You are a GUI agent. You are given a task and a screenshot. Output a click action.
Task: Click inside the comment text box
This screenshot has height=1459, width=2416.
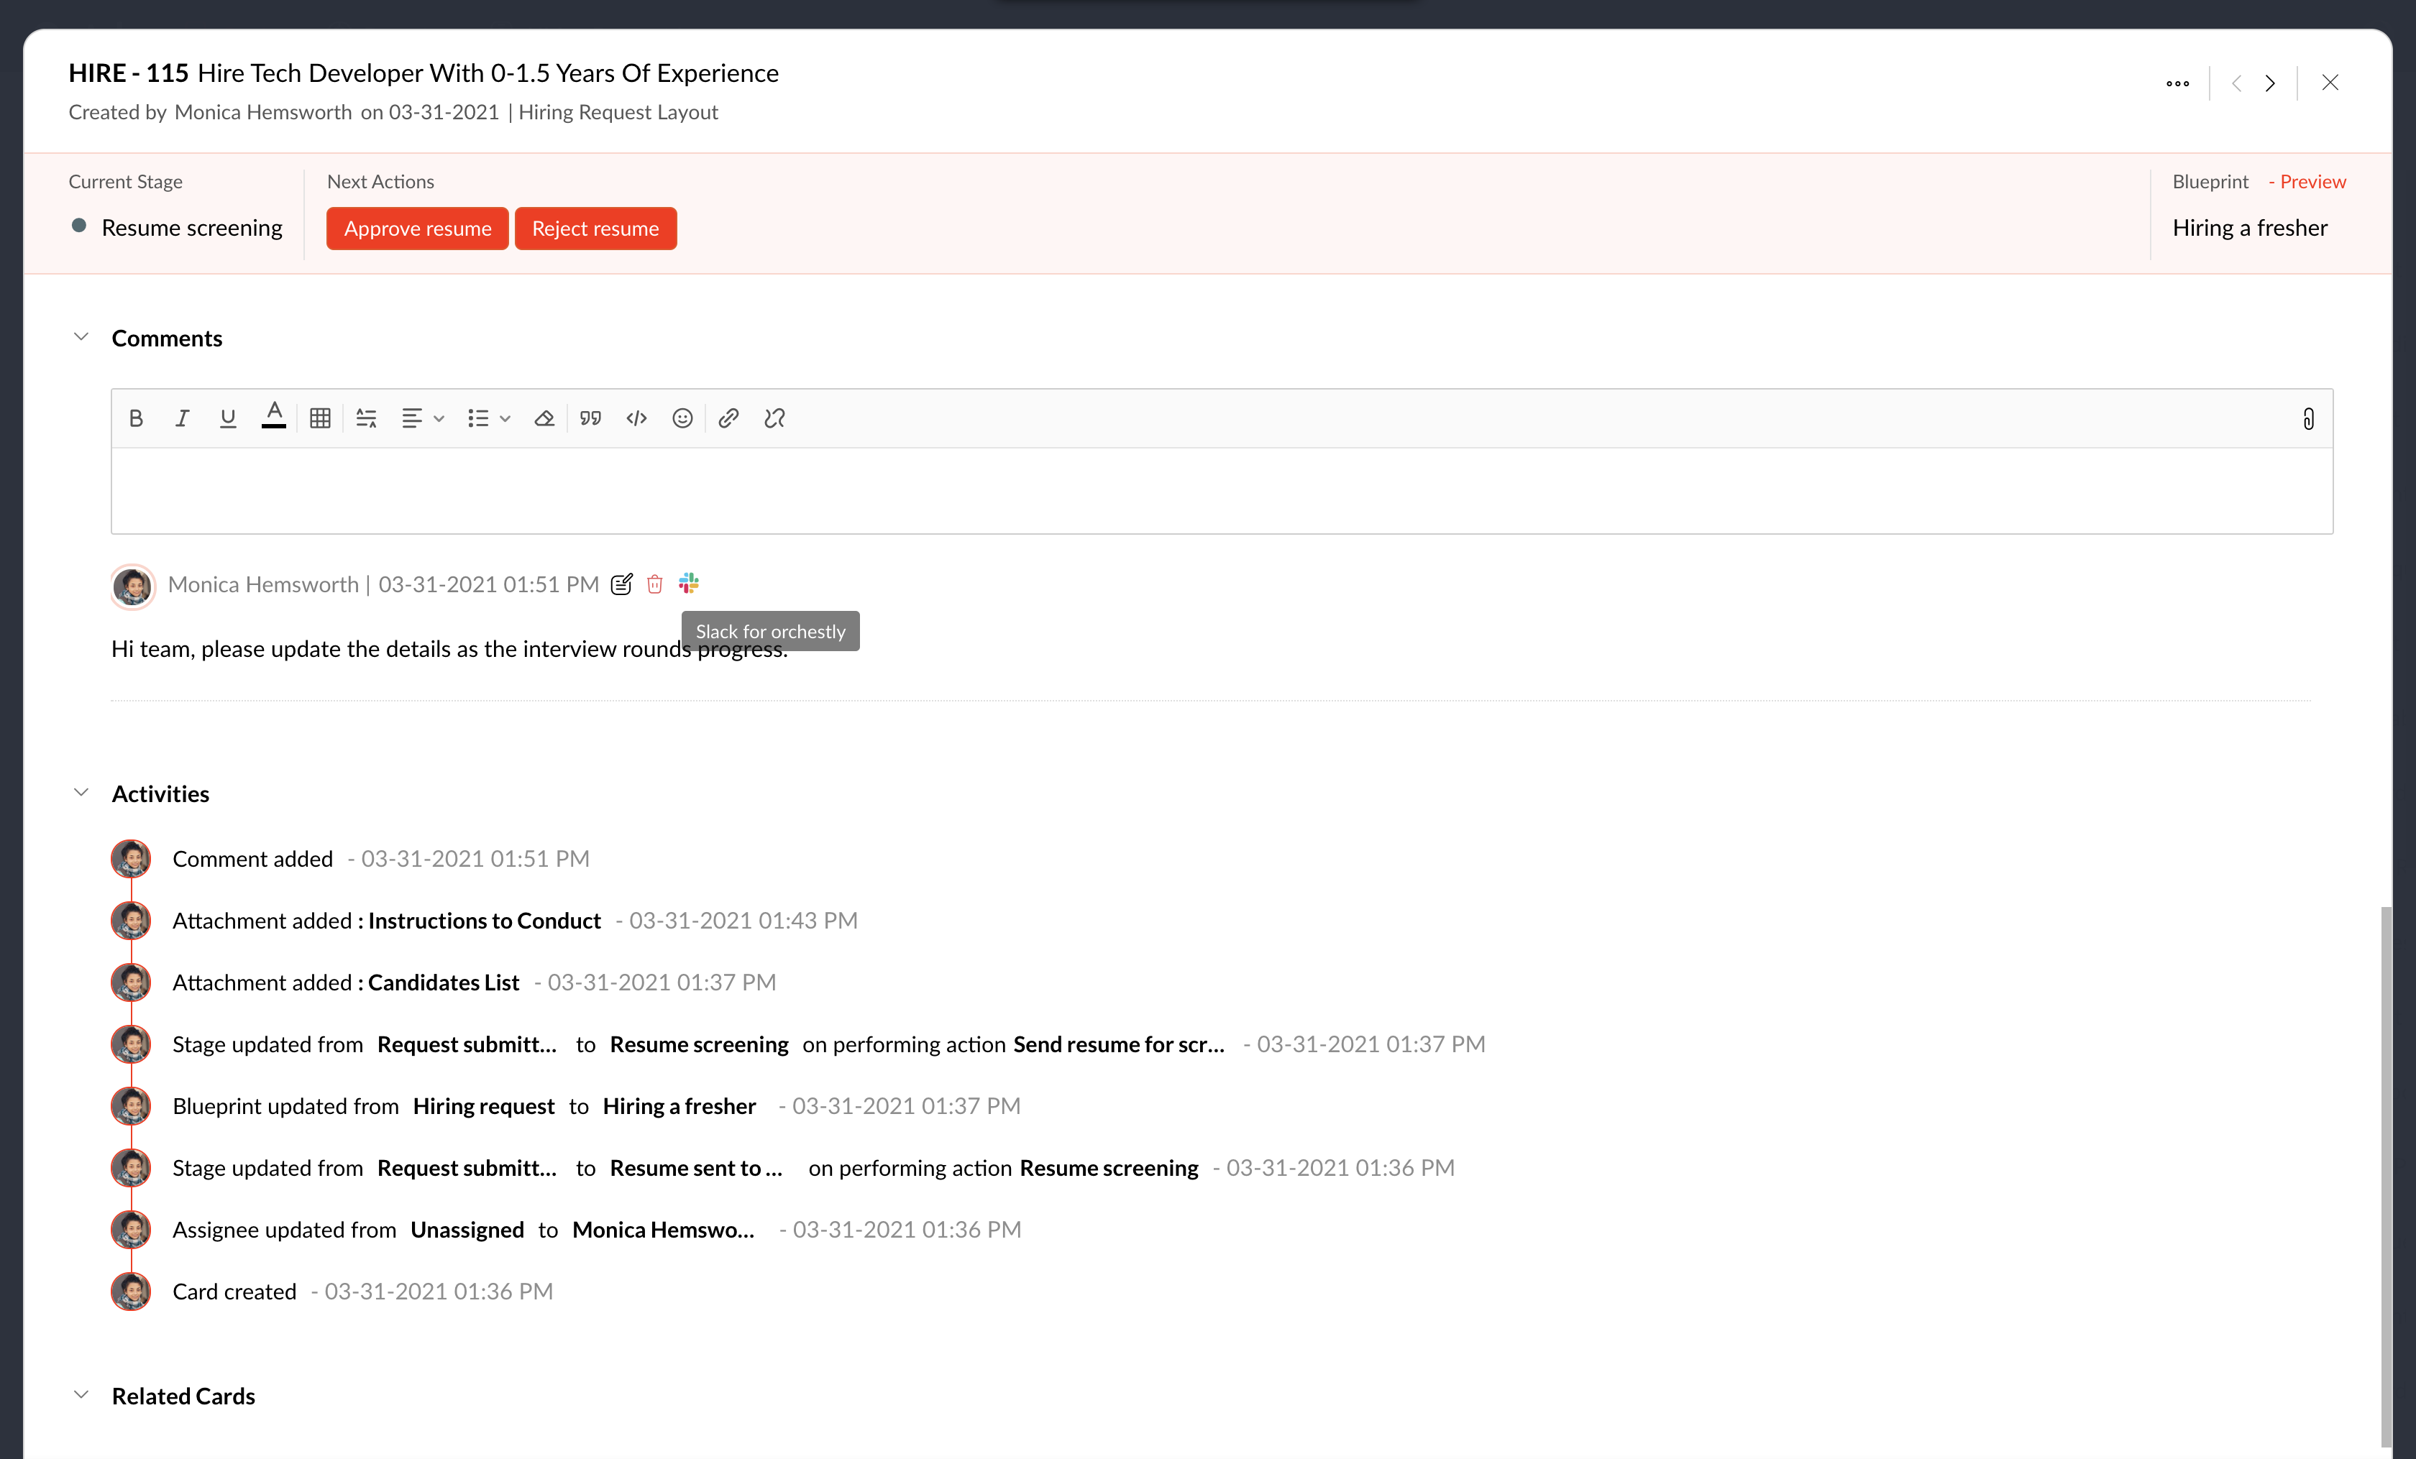(1221, 490)
